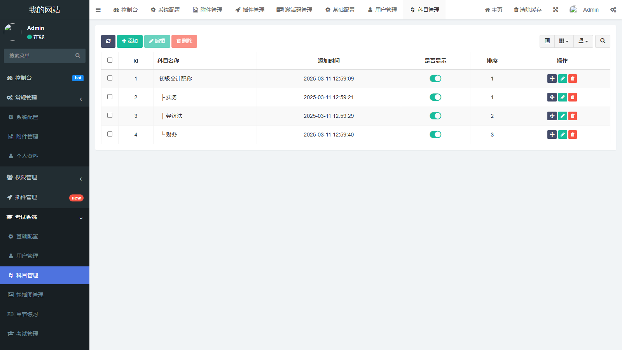Toggle sidebar with hamburger menu icon
Image resolution: width=622 pixels, height=350 pixels.
click(98, 10)
